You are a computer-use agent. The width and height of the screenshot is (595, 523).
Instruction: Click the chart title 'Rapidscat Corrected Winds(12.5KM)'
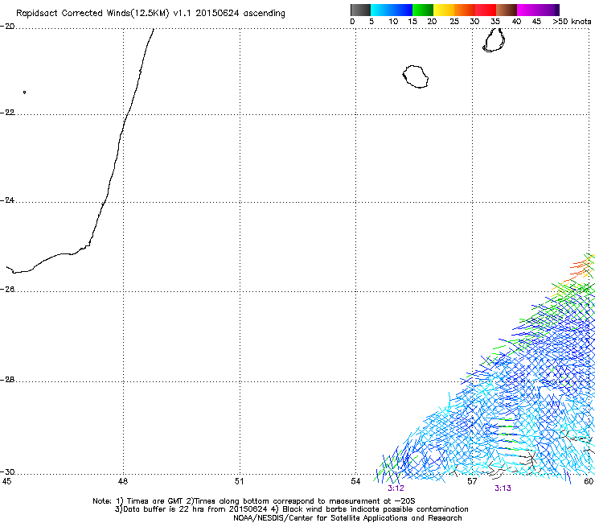coord(92,14)
